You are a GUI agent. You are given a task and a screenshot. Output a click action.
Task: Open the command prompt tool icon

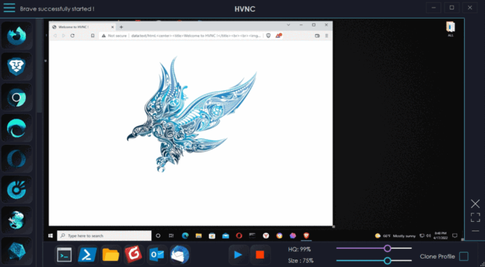65,255
